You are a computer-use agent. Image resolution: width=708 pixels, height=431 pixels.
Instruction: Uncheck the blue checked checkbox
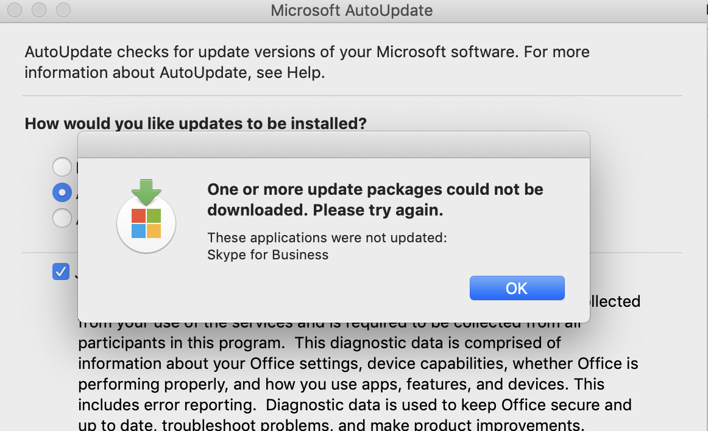tap(60, 272)
